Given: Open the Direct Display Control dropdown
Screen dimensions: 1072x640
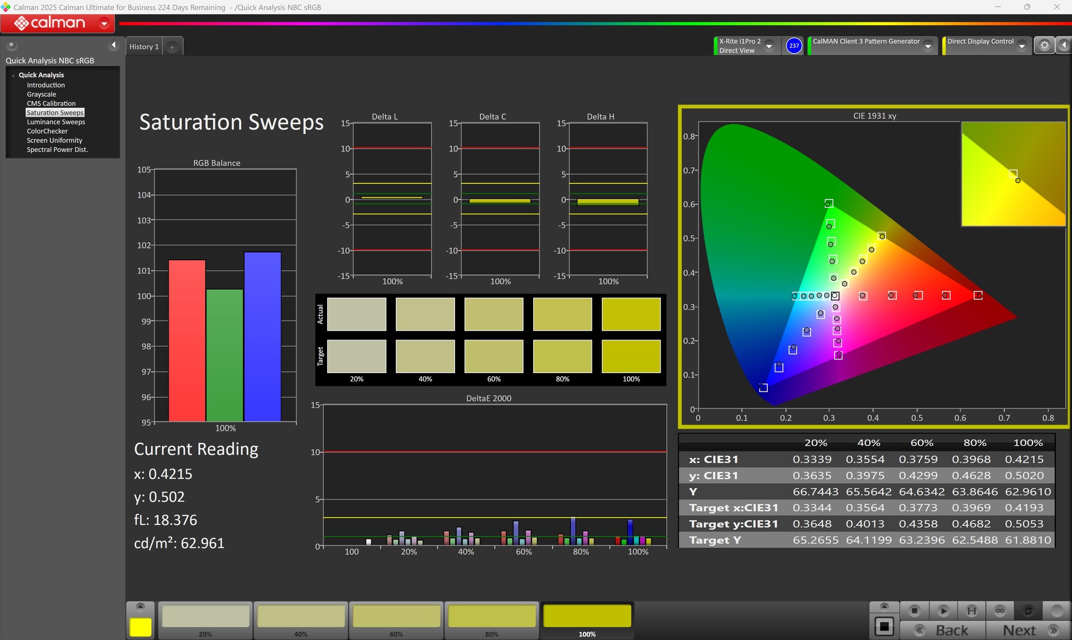Looking at the screenshot, I should click(1022, 46).
